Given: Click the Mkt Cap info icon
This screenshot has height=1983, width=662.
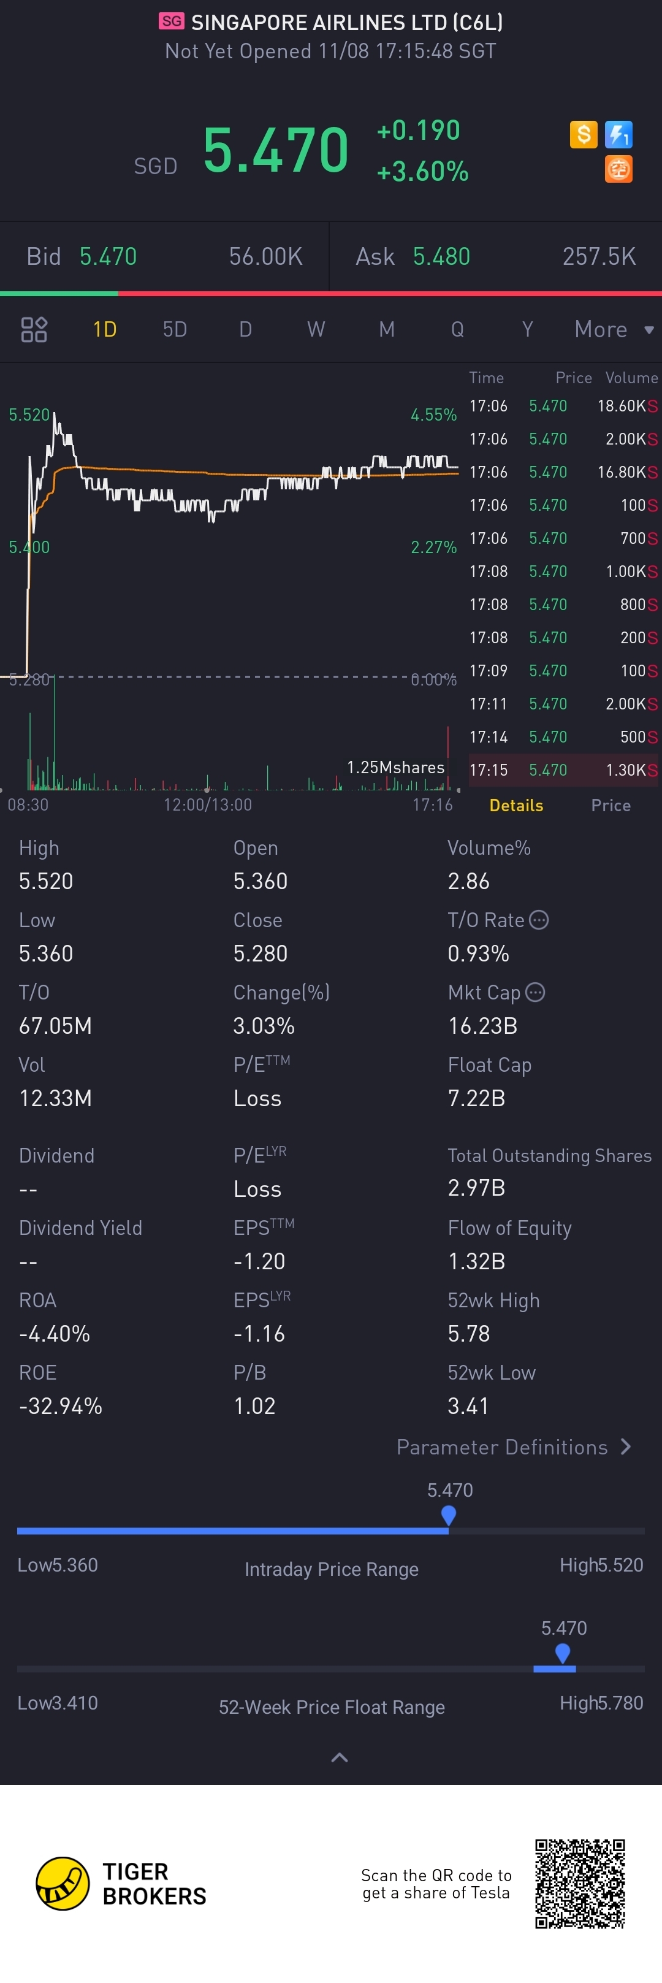Looking at the screenshot, I should coord(535,992).
